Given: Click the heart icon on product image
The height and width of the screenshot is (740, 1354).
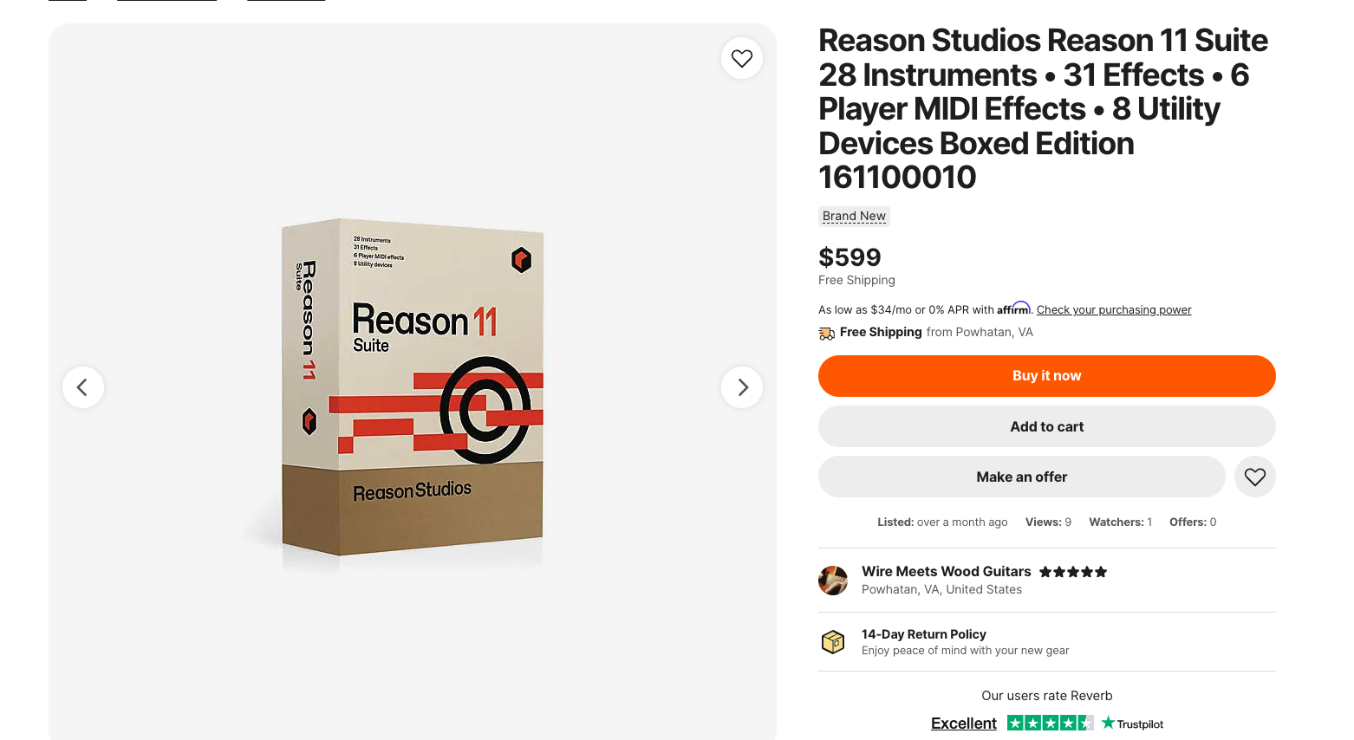Looking at the screenshot, I should click(x=742, y=58).
